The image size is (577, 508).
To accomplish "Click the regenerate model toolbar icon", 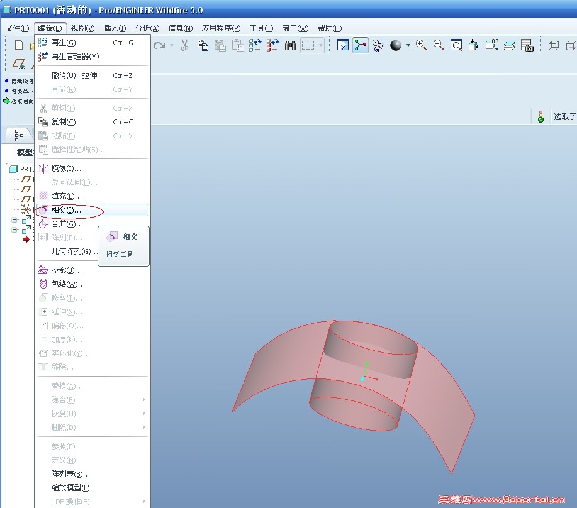I will pos(255,45).
